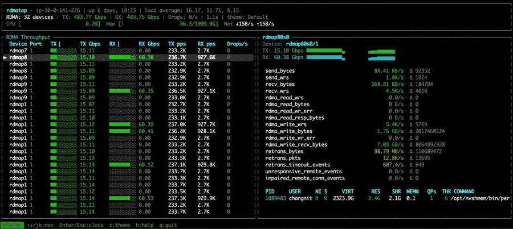Click the retrans_pkts counter row
This screenshot has height=229, width=513.
coord(348,158)
